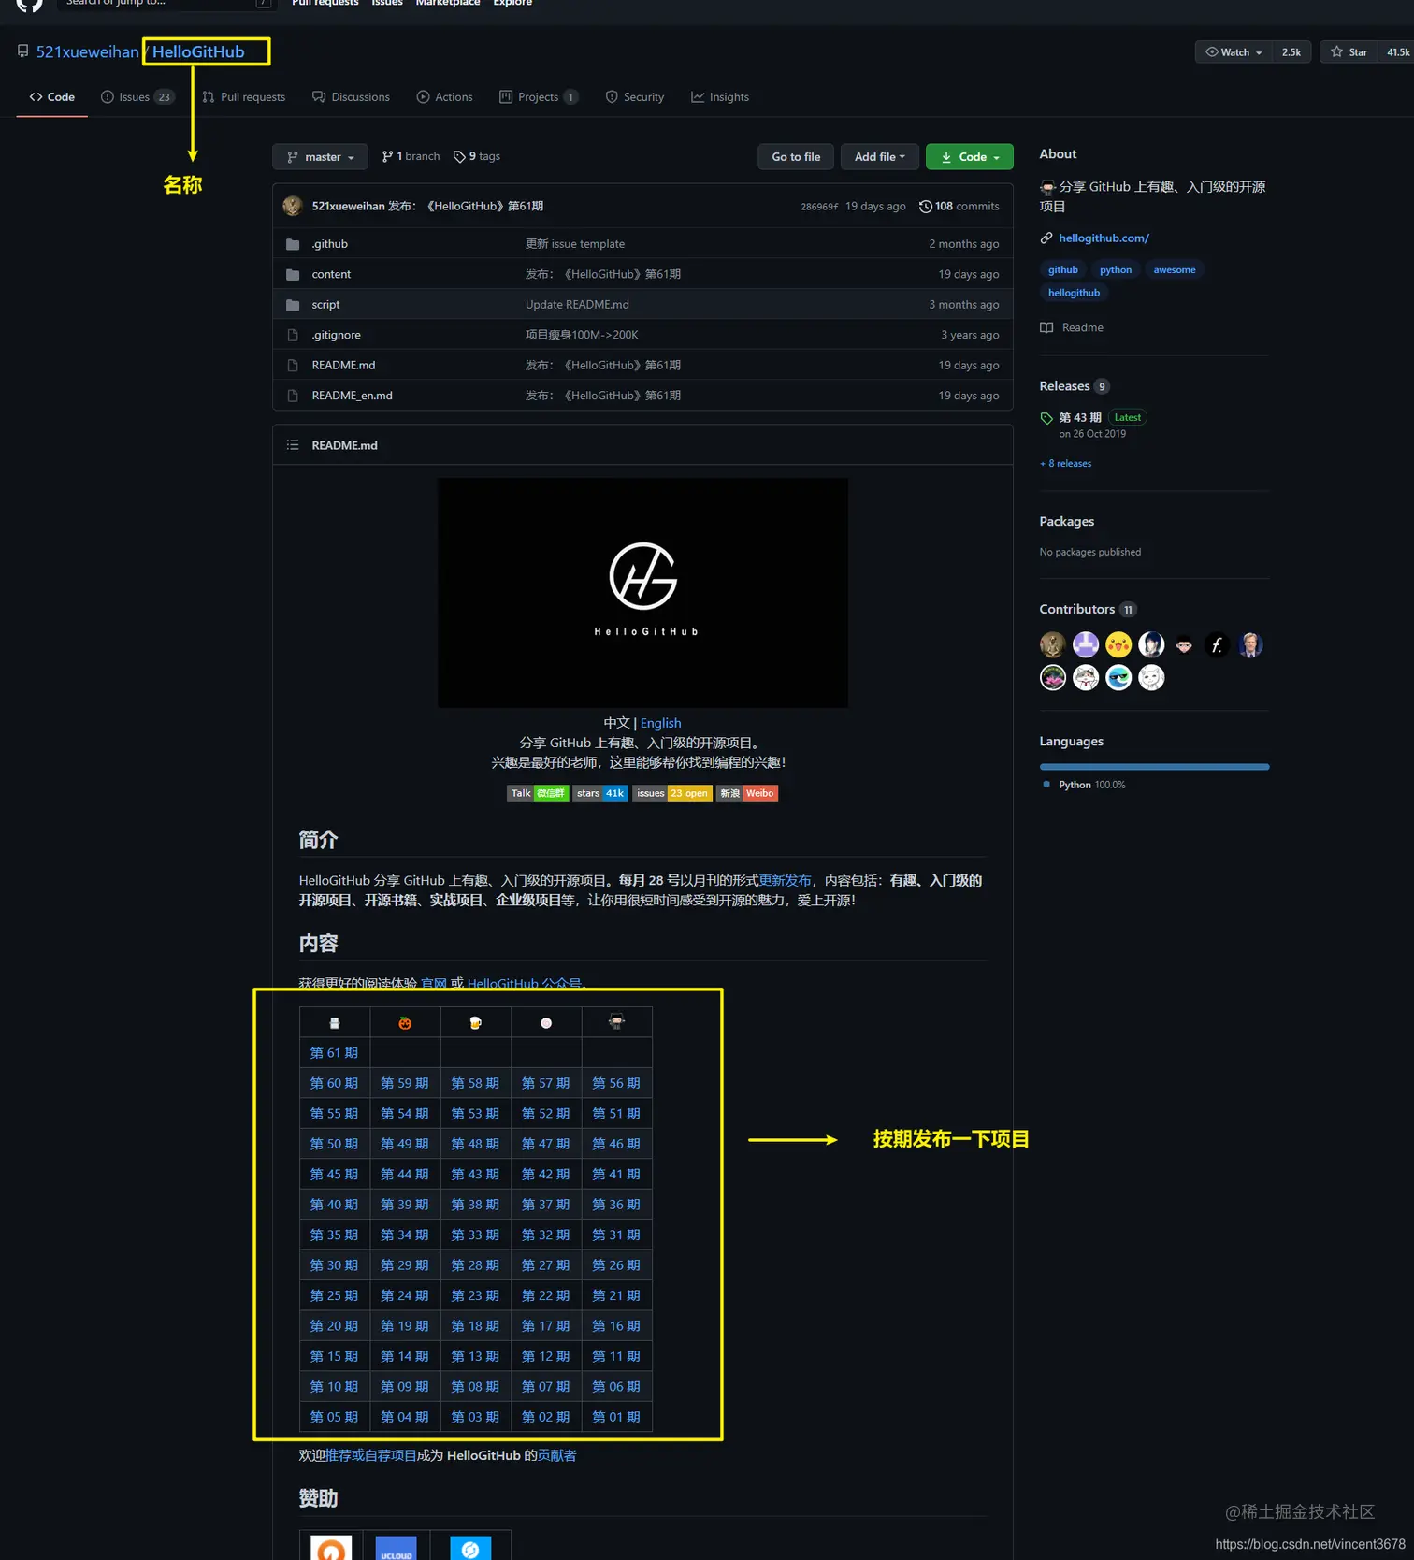Screen dimensions: 1414x1560
Task: Open the .gitignore file
Action: pos(336,335)
